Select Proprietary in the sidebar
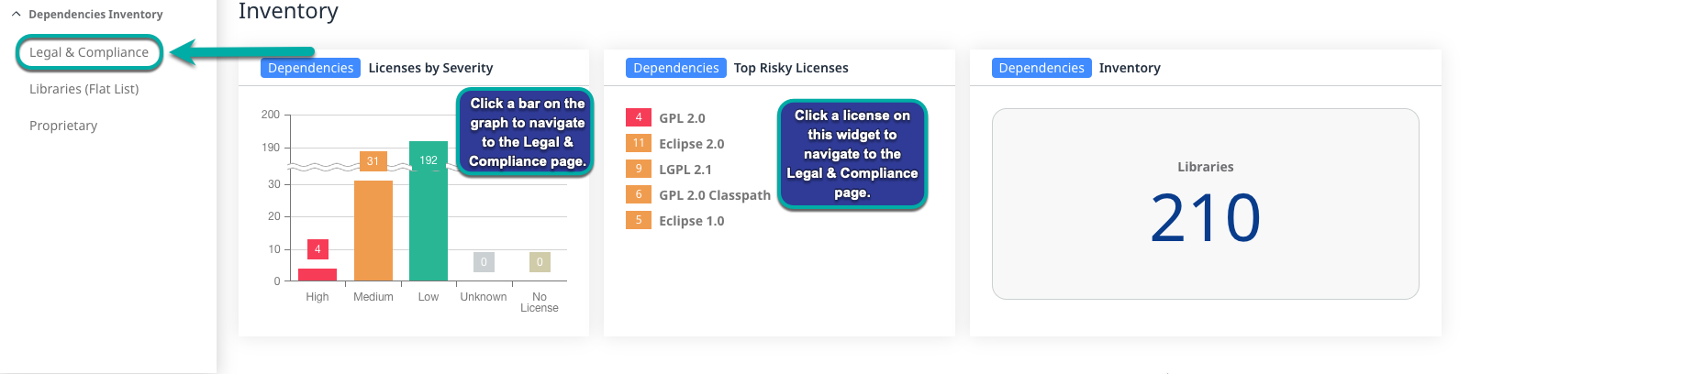Screen dimensions: 1704x374 [63, 126]
